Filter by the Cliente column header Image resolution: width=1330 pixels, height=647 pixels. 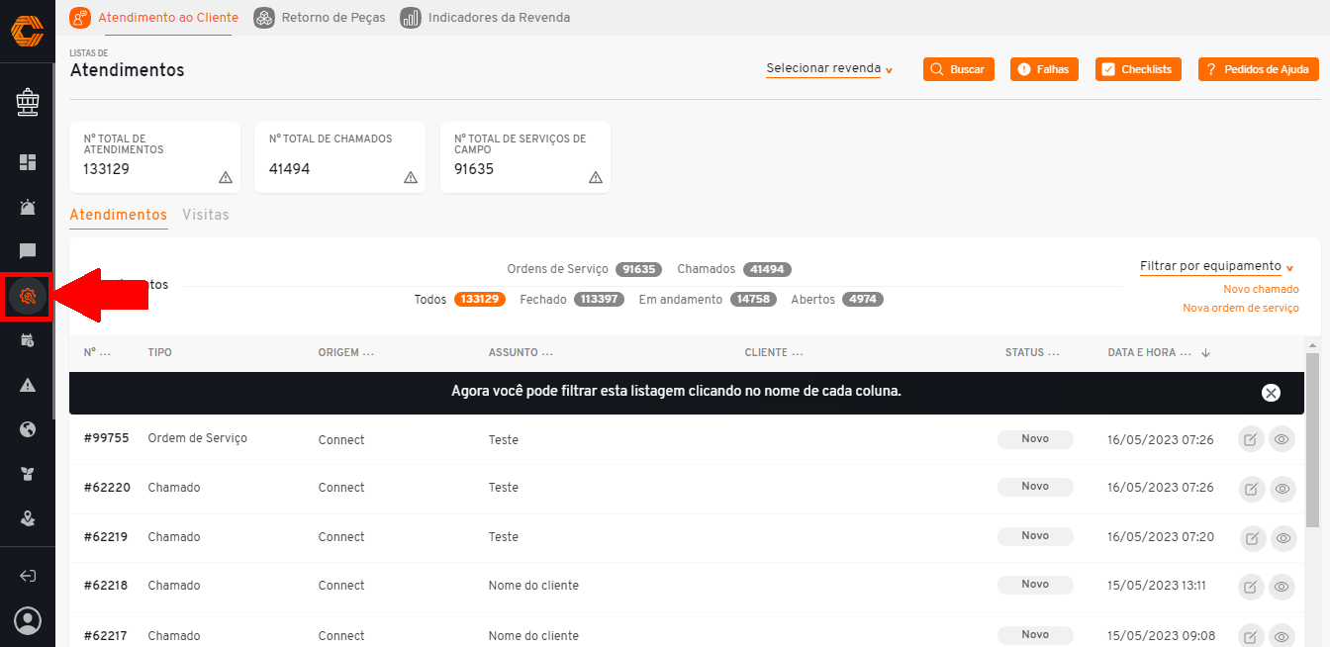pyautogui.click(x=774, y=352)
